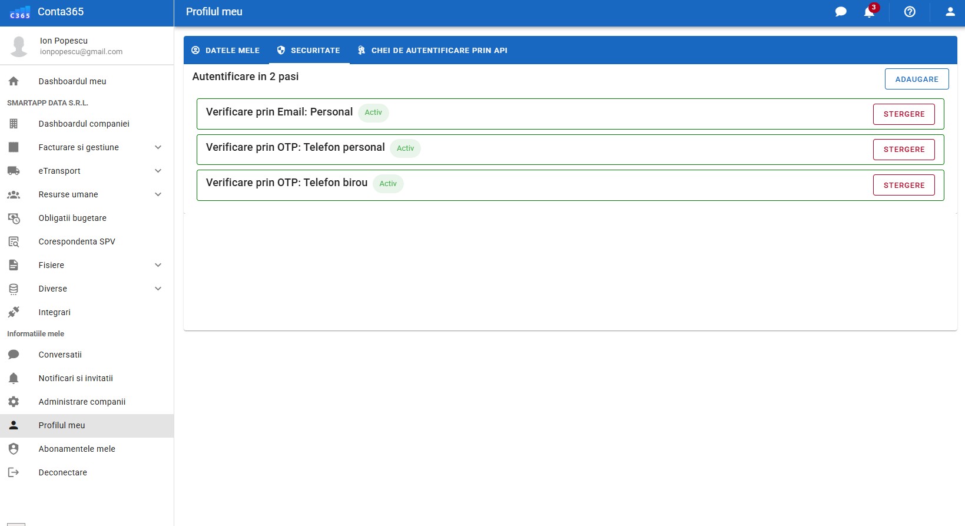Delete the Email Personal verification method

pyautogui.click(x=904, y=114)
